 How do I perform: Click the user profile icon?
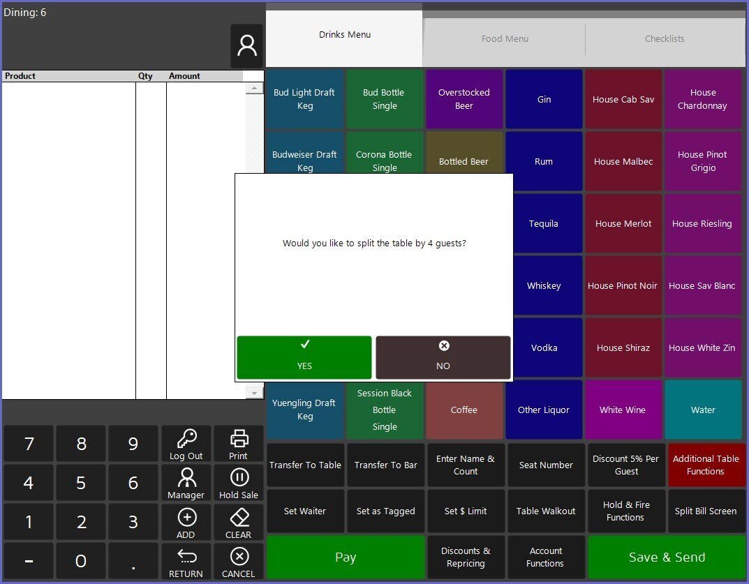pyautogui.click(x=246, y=45)
